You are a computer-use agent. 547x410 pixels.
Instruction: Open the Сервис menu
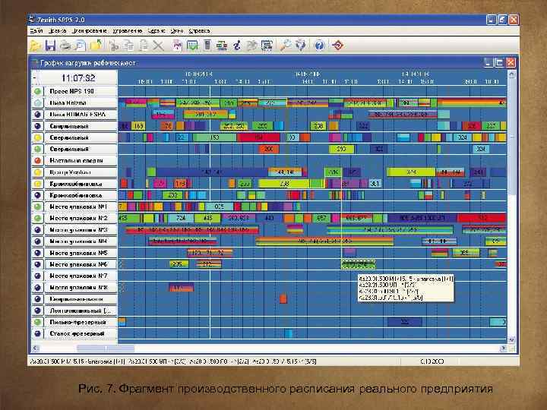[157, 31]
